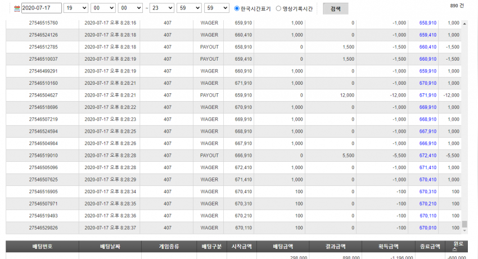
Task: Click the 검색 search button
Action: pyautogui.click(x=335, y=9)
